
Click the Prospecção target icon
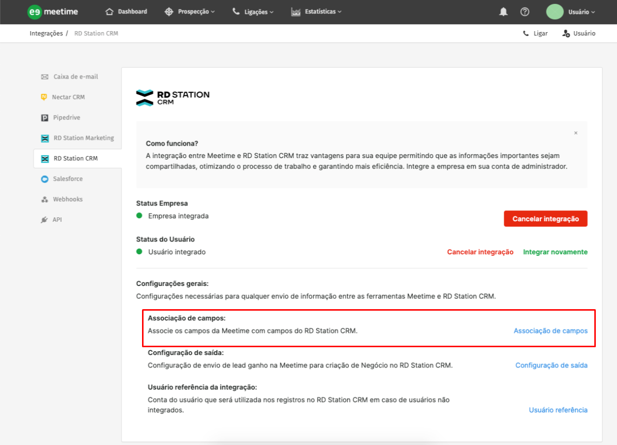(169, 11)
